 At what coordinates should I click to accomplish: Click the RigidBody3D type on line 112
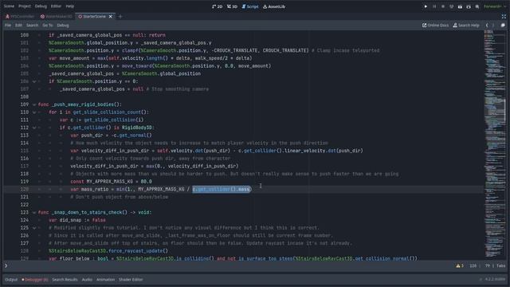click(x=136, y=128)
